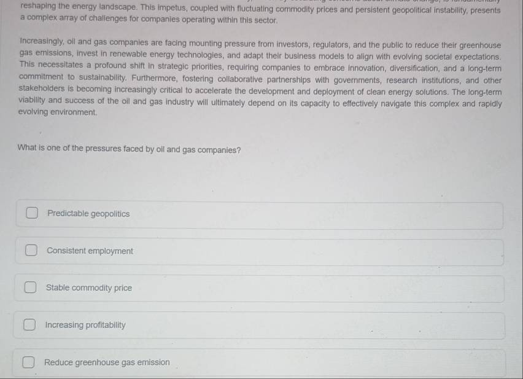
Task: Click the phrase 'fluctuating commodity prices' in the passage
Action: [287, 9]
